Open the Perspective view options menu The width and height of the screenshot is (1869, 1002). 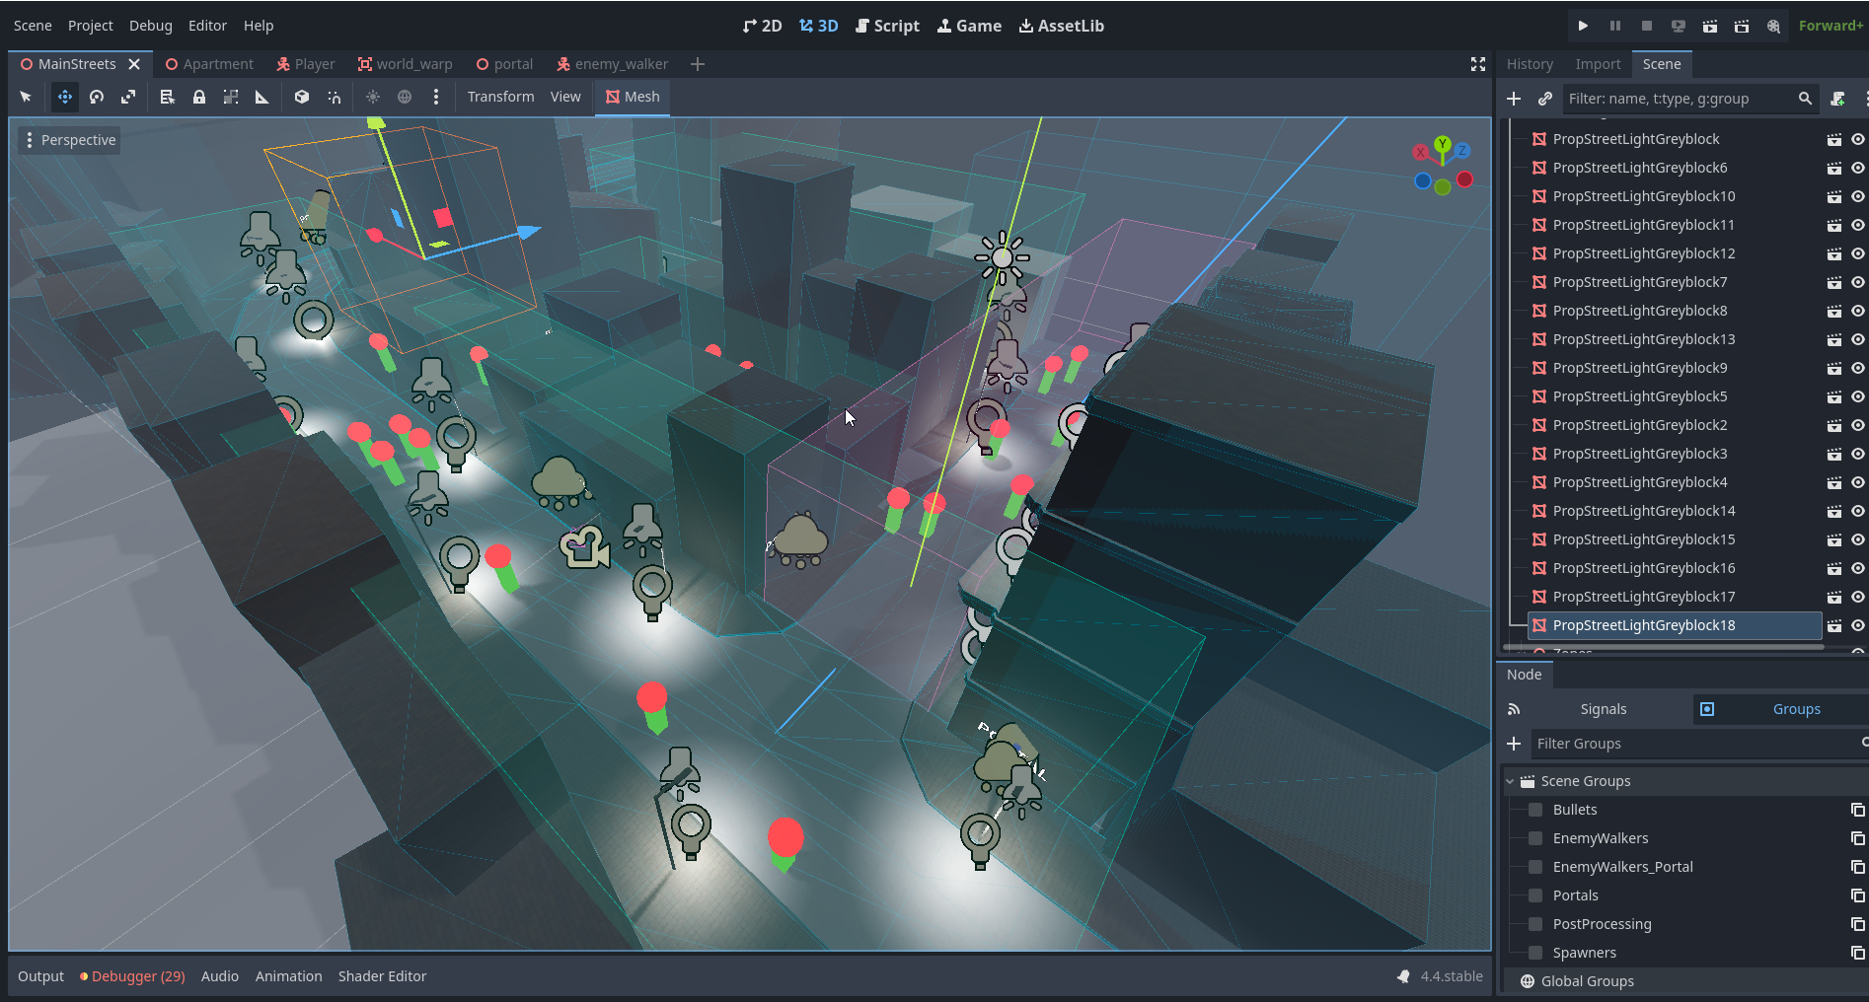coord(70,140)
